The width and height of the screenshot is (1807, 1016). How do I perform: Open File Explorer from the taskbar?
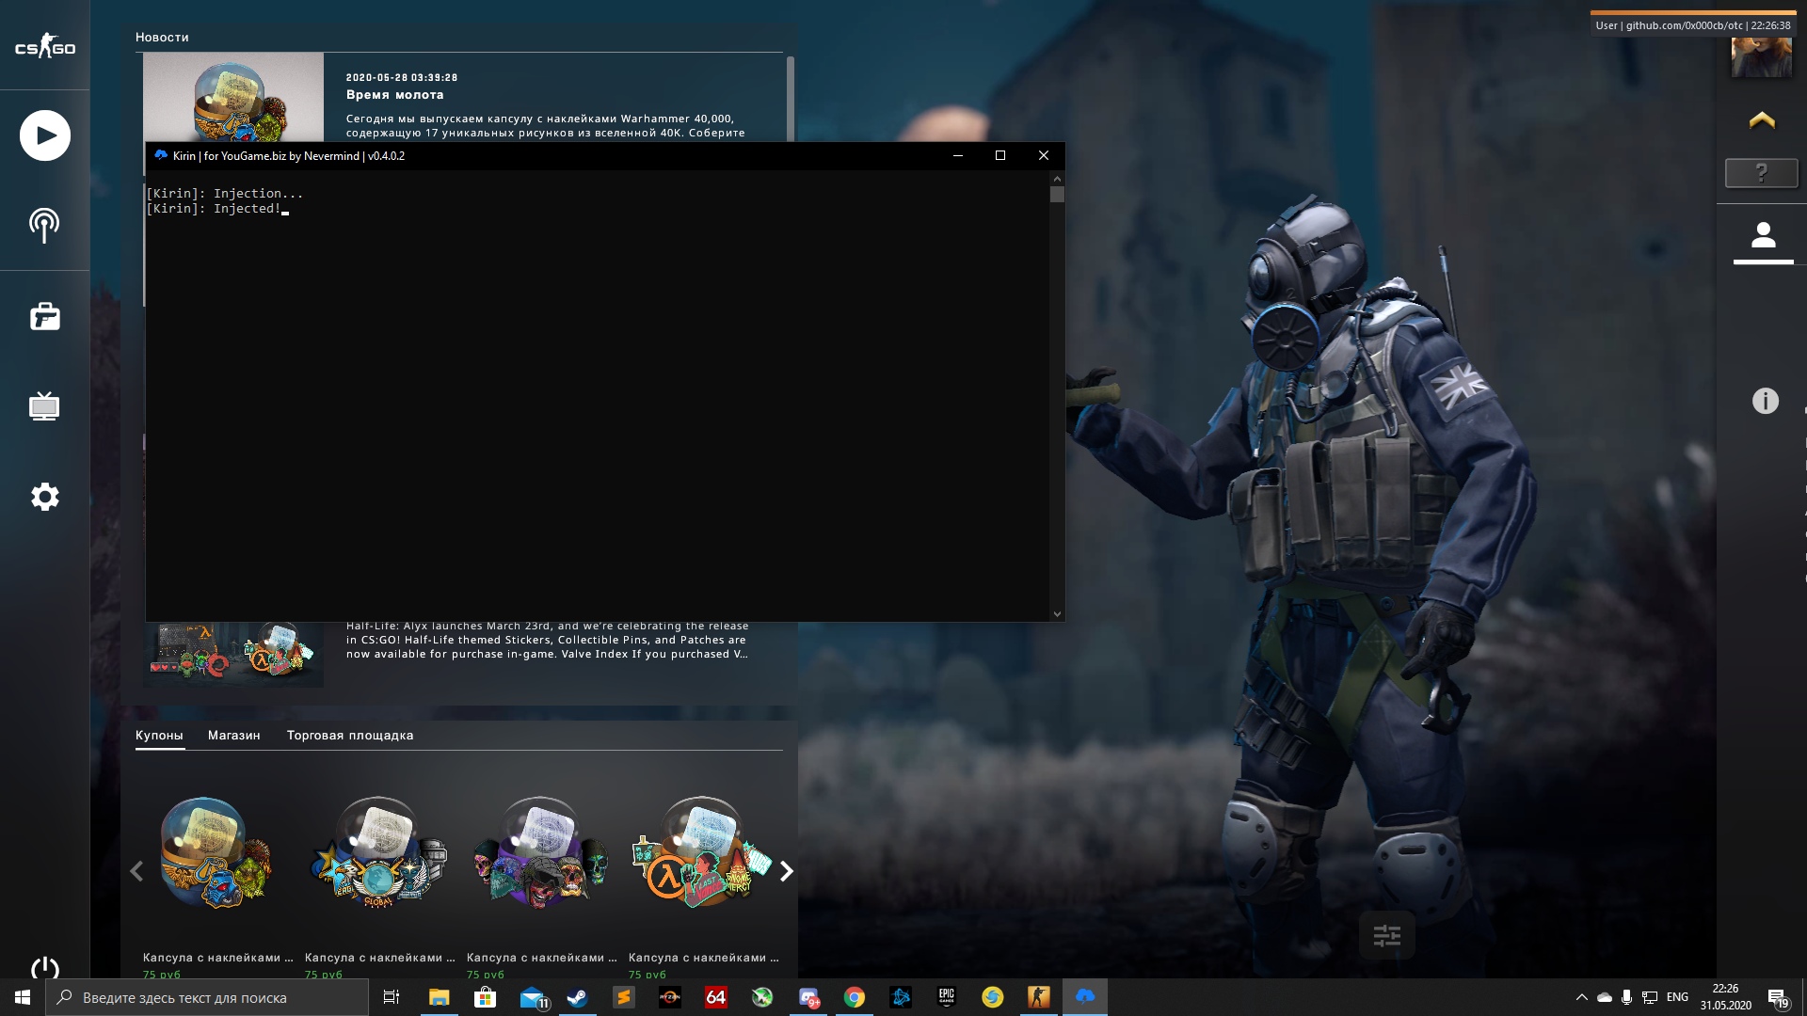pyautogui.click(x=439, y=997)
